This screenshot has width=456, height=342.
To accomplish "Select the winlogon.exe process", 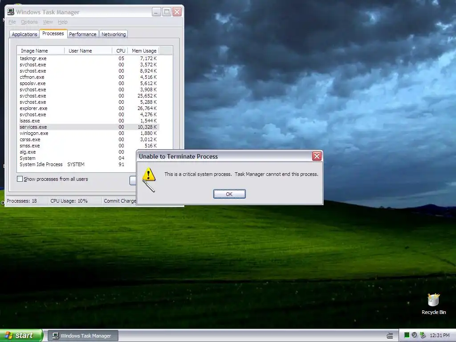I will pos(89,133).
